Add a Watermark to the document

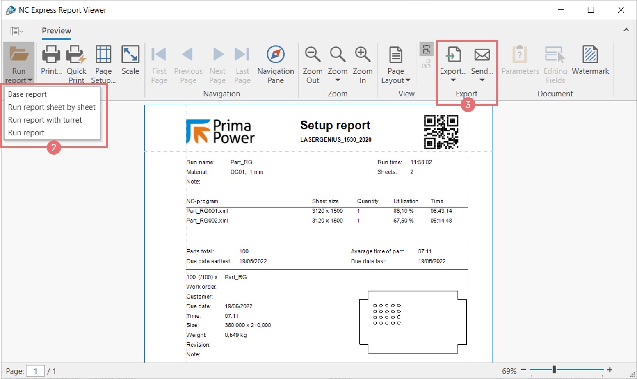pyautogui.click(x=590, y=55)
